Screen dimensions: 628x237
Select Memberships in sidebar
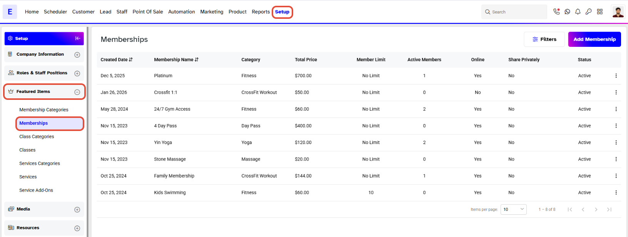click(x=50, y=123)
